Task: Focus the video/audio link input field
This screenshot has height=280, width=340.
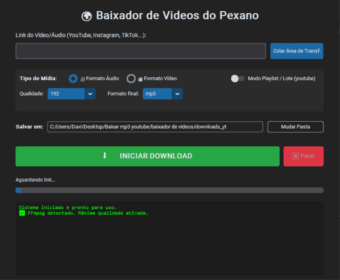Action: click(x=141, y=51)
